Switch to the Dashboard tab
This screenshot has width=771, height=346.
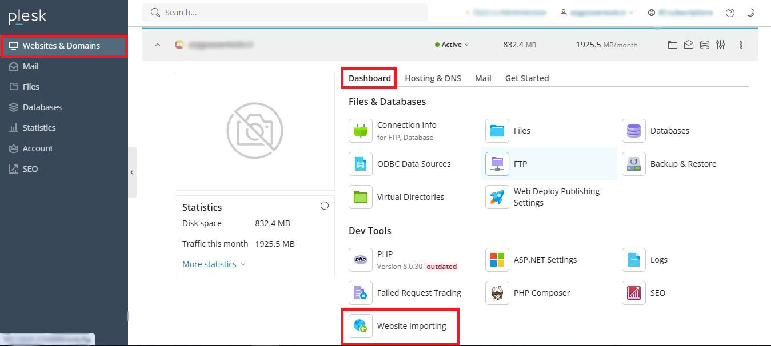point(370,78)
